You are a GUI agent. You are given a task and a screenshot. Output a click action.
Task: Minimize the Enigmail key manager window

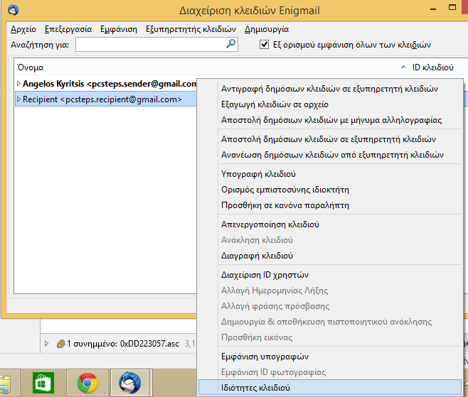pos(433,9)
